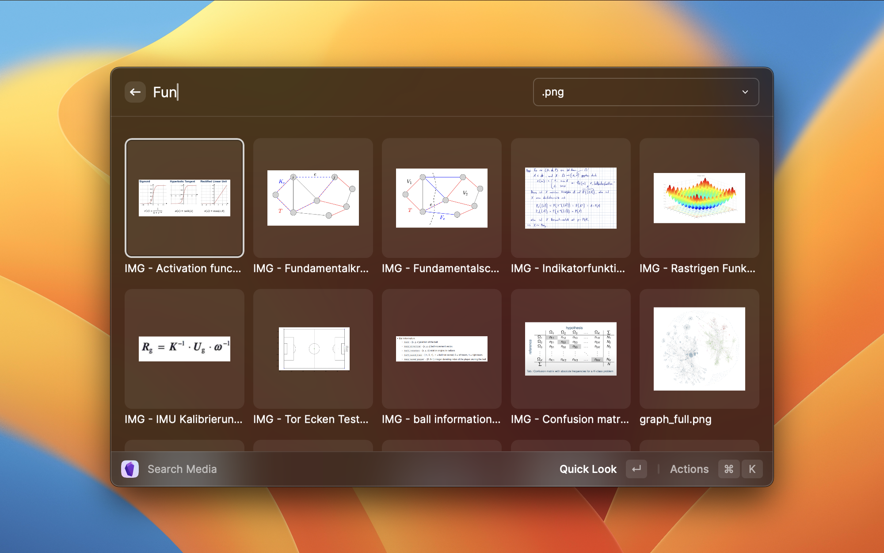
Task: Select the ball information... thumbnail
Action: [442, 349]
